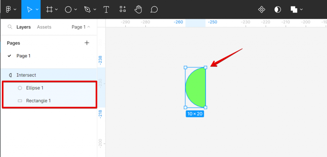Select the Ellipse 1 layer
This screenshot has width=327, height=157.
pos(34,88)
